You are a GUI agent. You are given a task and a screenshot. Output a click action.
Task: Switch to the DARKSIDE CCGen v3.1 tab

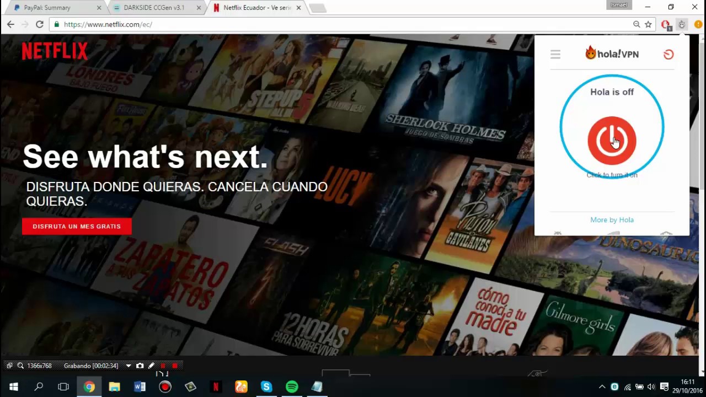[156, 8]
